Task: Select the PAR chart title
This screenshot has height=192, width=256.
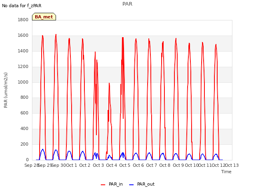Action: (127, 4)
